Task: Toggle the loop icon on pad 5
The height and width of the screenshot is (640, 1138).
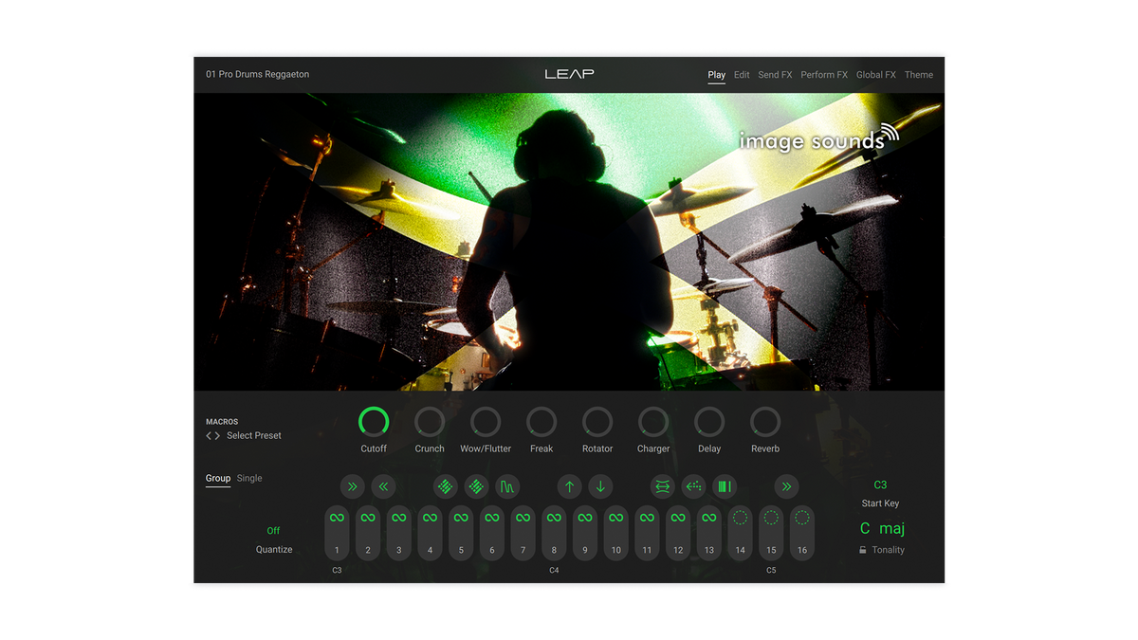Action: tap(461, 518)
